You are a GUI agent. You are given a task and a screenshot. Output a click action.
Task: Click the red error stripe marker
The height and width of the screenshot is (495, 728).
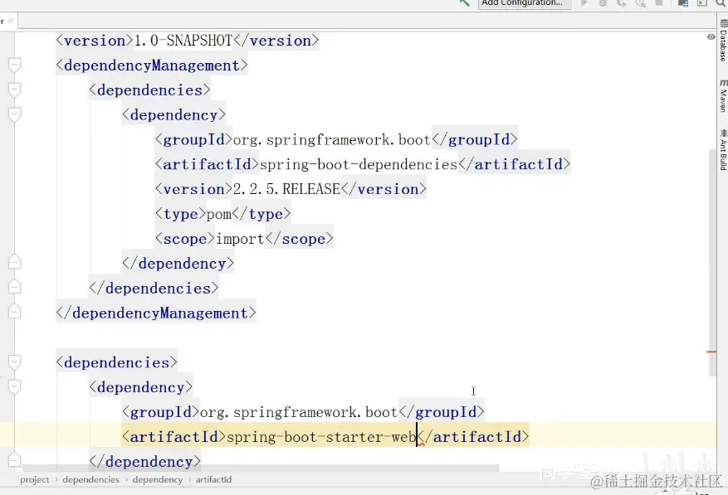coord(711,352)
